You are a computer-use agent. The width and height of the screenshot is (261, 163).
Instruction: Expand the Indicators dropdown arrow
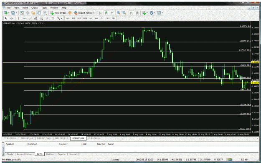pyautogui.click(x=147, y=13)
